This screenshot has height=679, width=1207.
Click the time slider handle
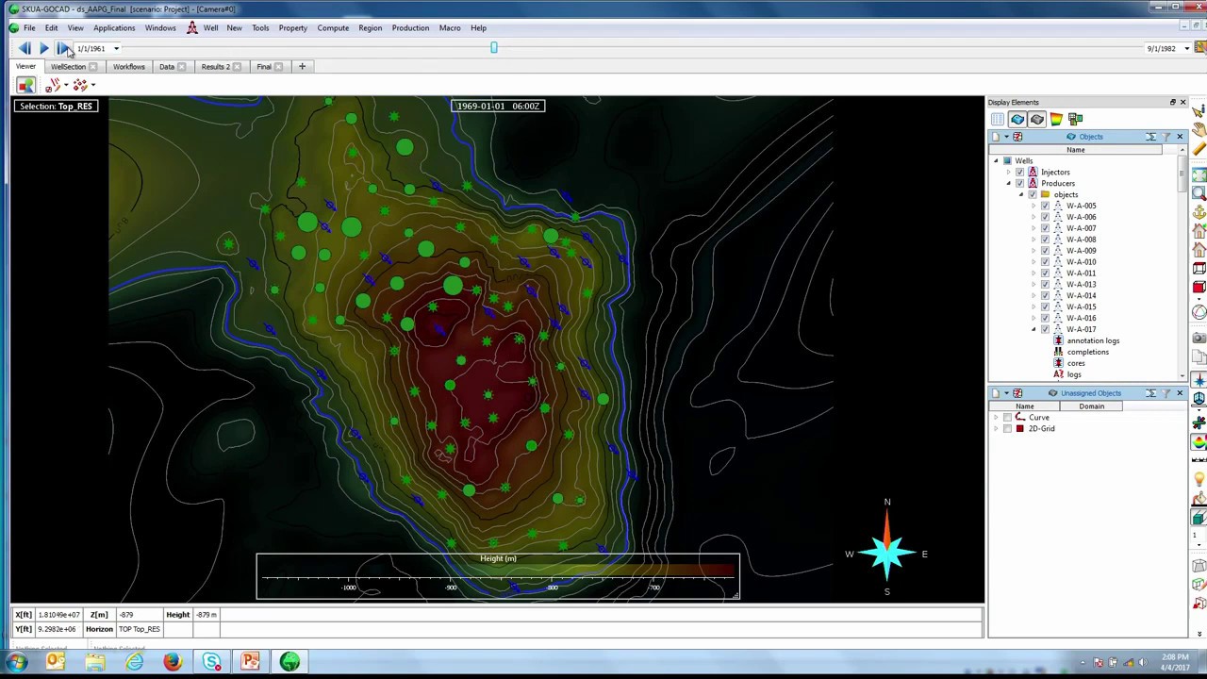[493, 47]
